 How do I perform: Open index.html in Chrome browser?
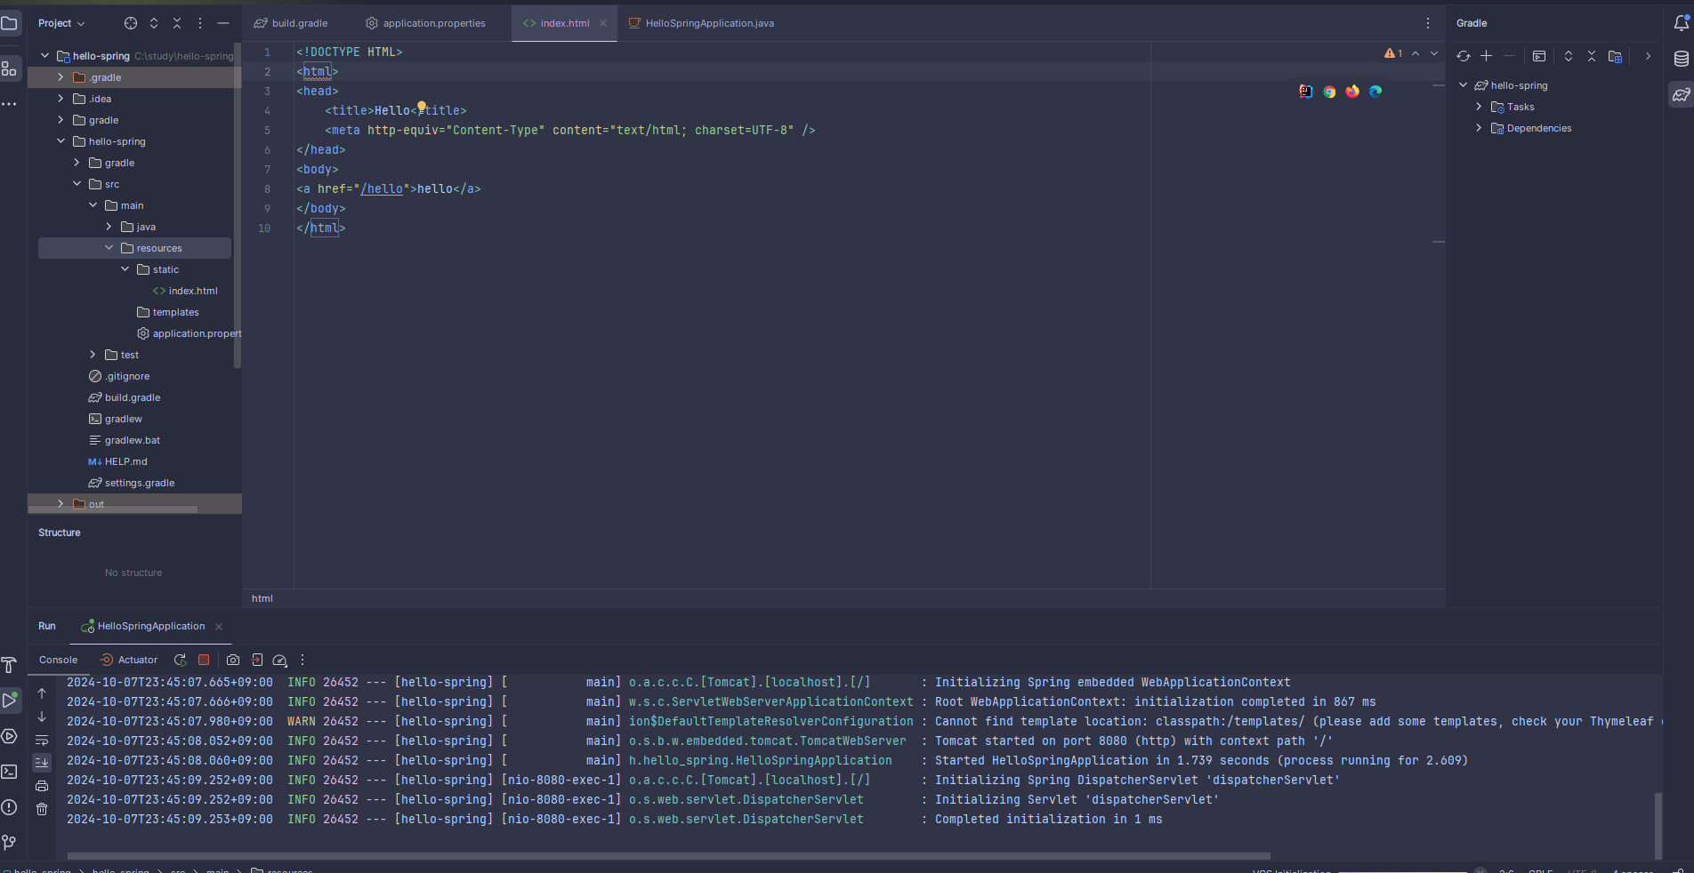pos(1329,92)
